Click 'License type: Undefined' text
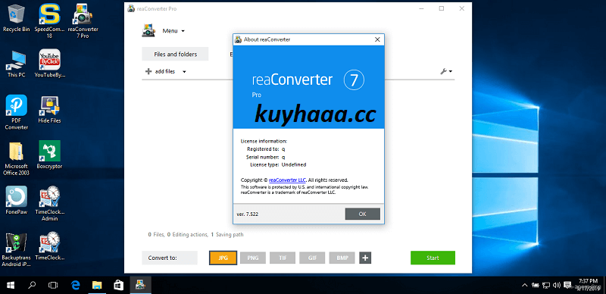Image resolution: width=606 pixels, height=294 pixels. [278, 164]
